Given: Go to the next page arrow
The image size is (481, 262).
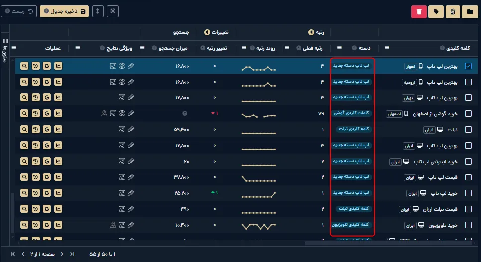Looking at the screenshot, I should (62, 254).
